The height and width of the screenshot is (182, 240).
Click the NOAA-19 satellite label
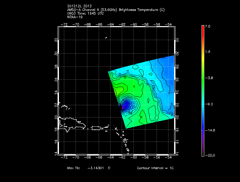74,17
